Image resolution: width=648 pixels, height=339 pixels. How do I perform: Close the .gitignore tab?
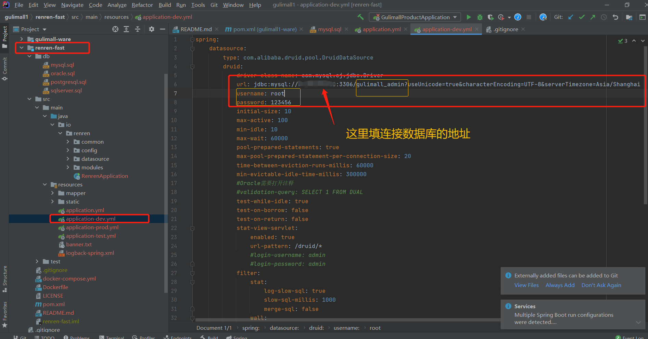pyautogui.click(x=523, y=29)
